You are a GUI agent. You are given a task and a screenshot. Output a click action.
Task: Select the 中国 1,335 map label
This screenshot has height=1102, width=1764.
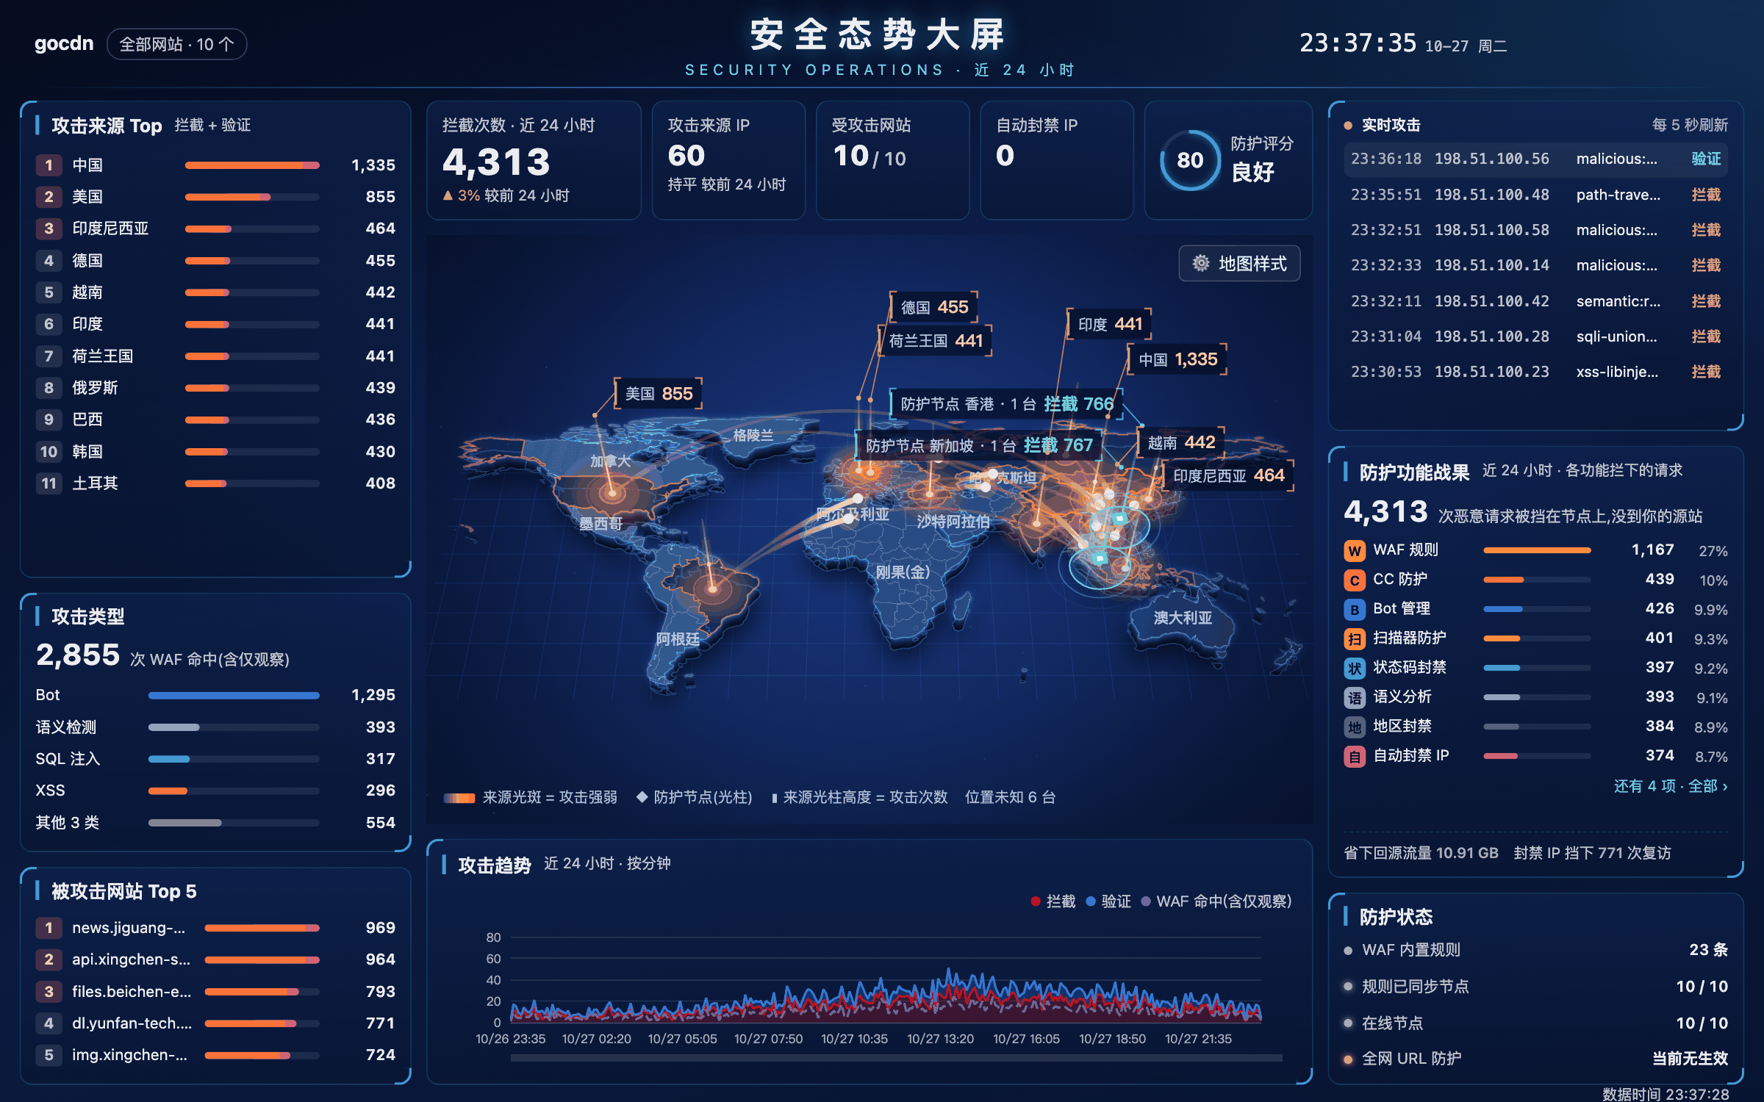point(1177,360)
